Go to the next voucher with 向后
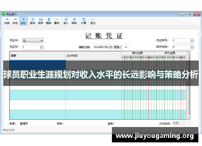This screenshot has width=202, height=146. point(15,21)
